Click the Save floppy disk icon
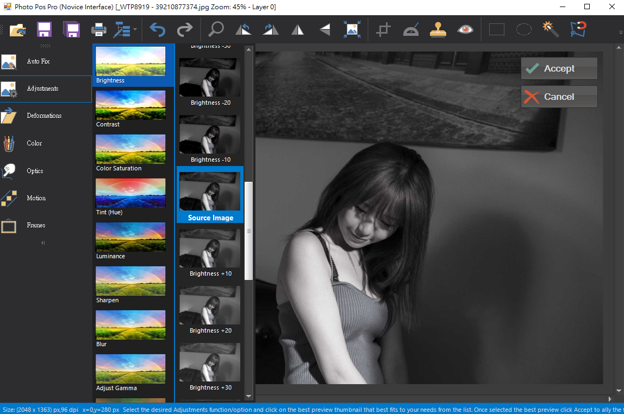624x414 pixels. click(44, 30)
